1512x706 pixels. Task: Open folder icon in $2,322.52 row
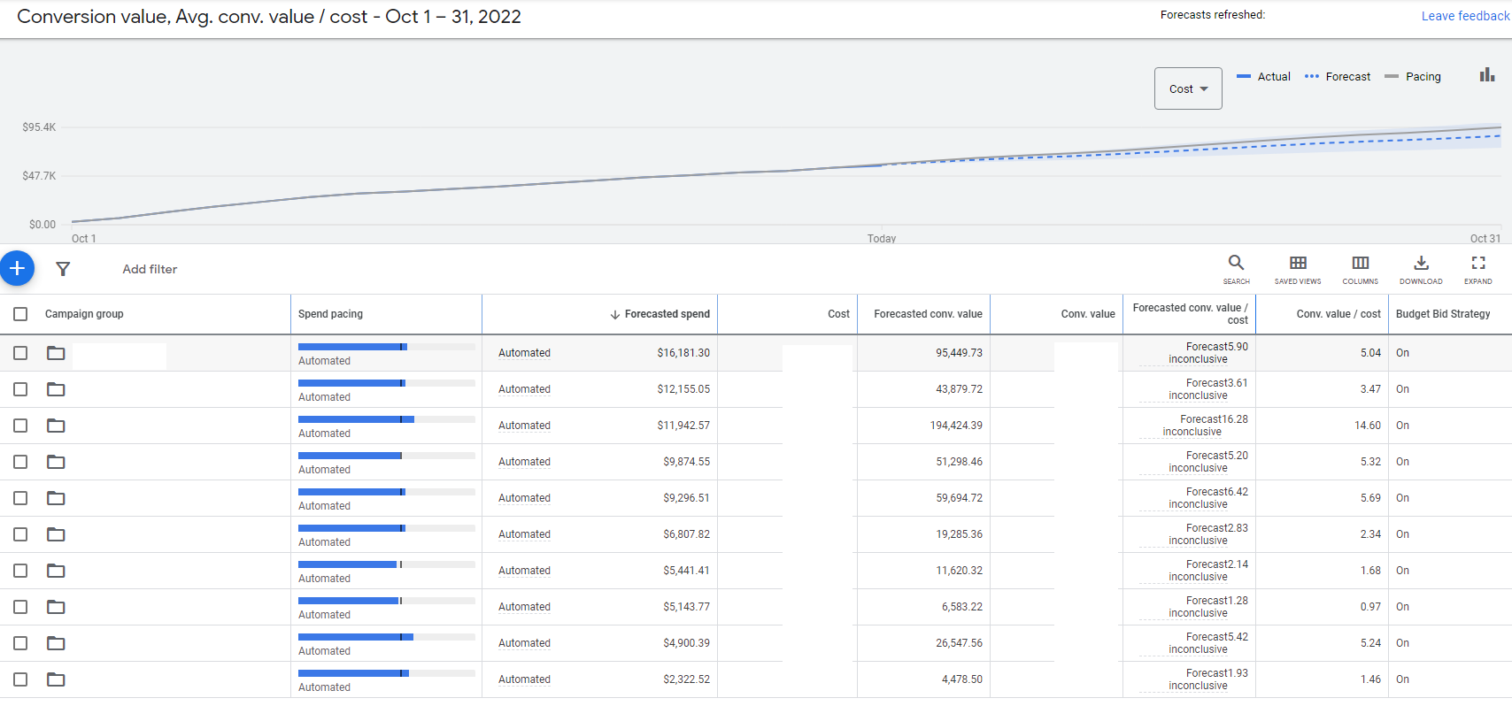(x=56, y=679)
